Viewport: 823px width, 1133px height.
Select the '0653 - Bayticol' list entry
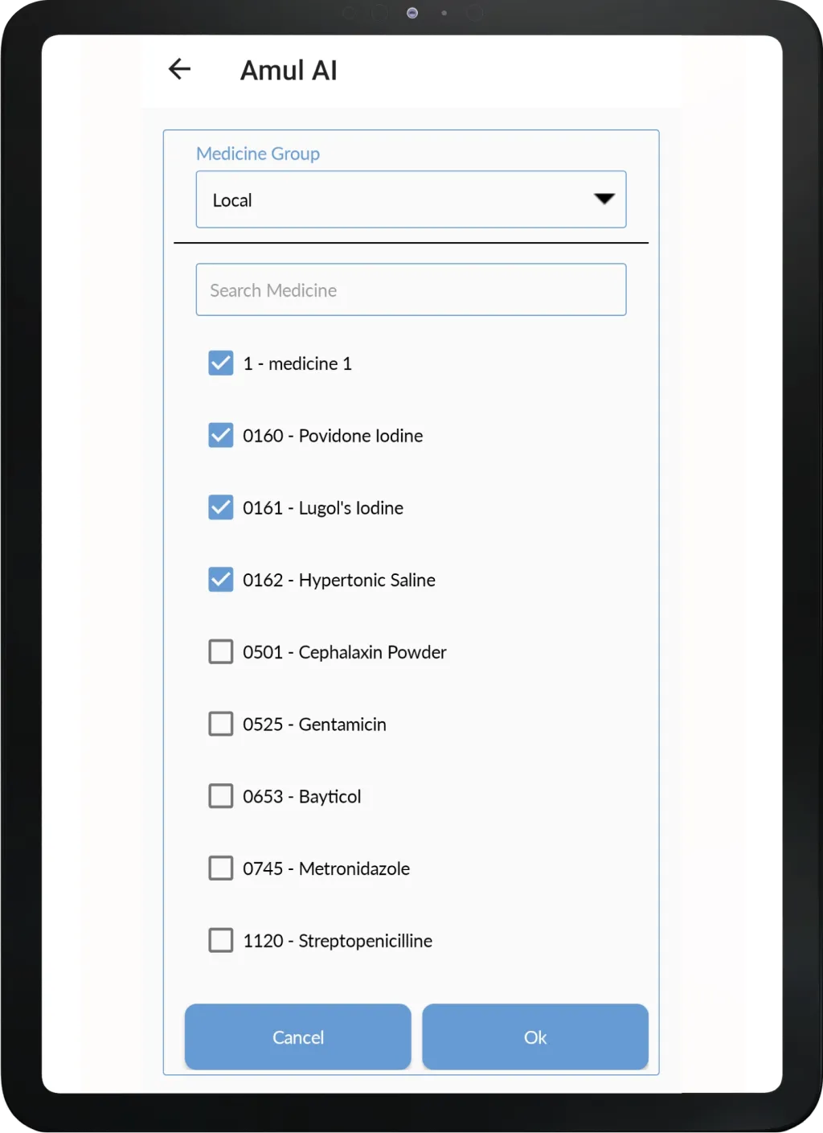point(302,796)
